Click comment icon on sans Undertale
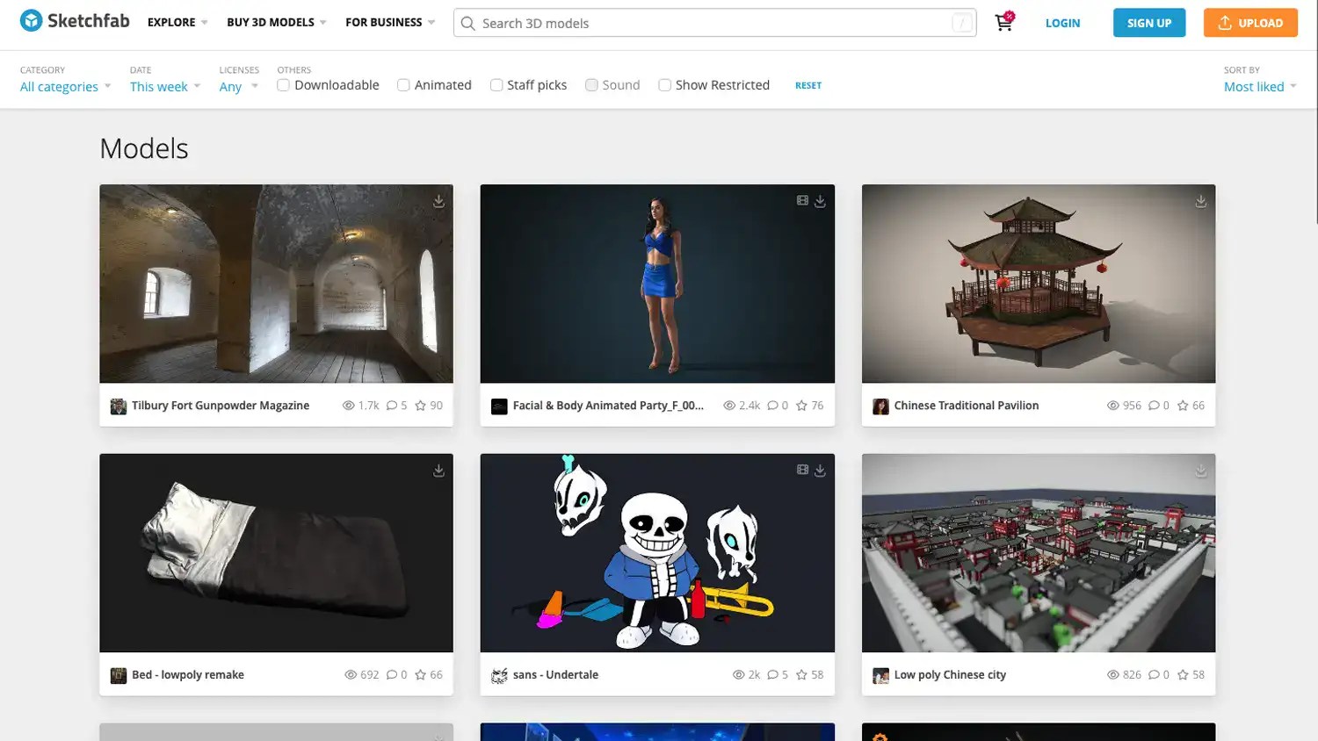 (773, 675)
